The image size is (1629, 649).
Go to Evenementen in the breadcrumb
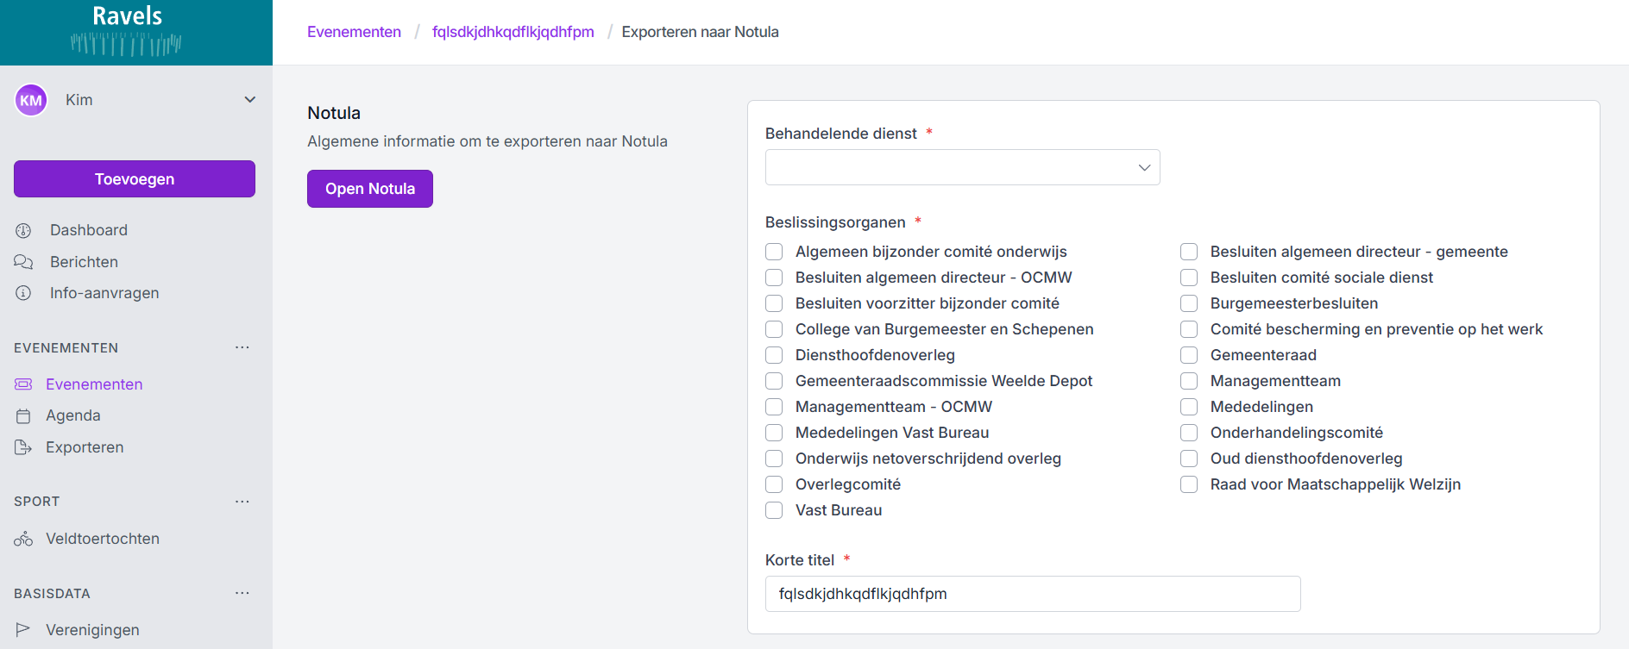tap(354, 32)
